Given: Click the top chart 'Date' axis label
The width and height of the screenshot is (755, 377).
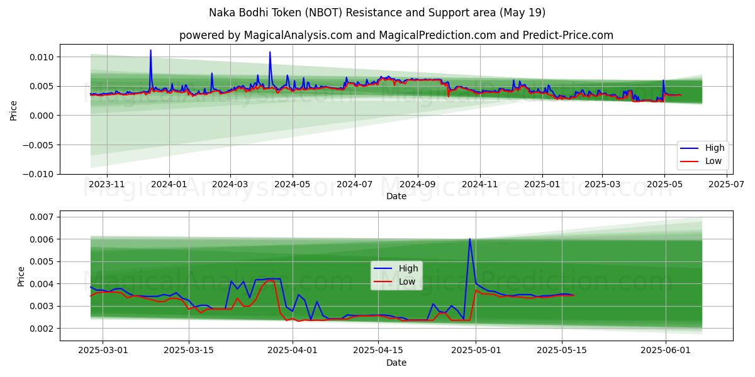Looking at the screenshot, I should tap(396, 196).
